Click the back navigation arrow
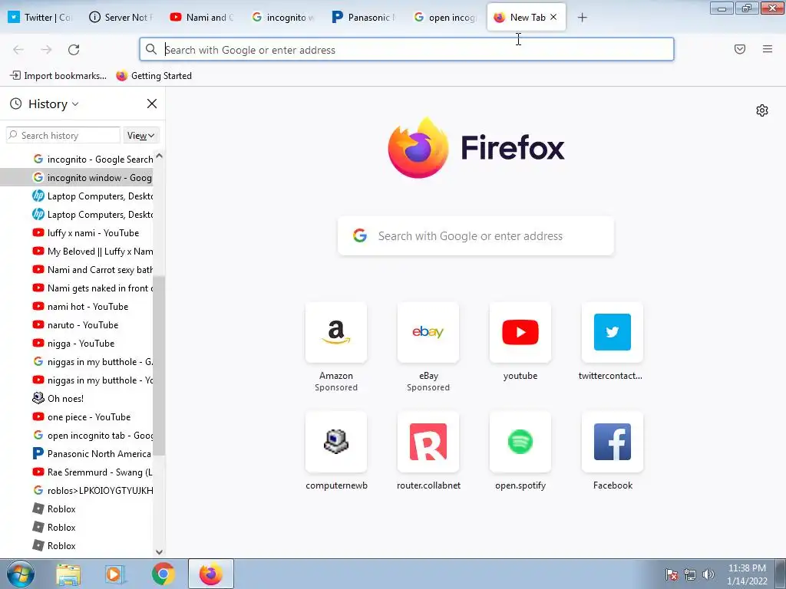This screenshot has height=589, width=786. [x=18, y=50]
